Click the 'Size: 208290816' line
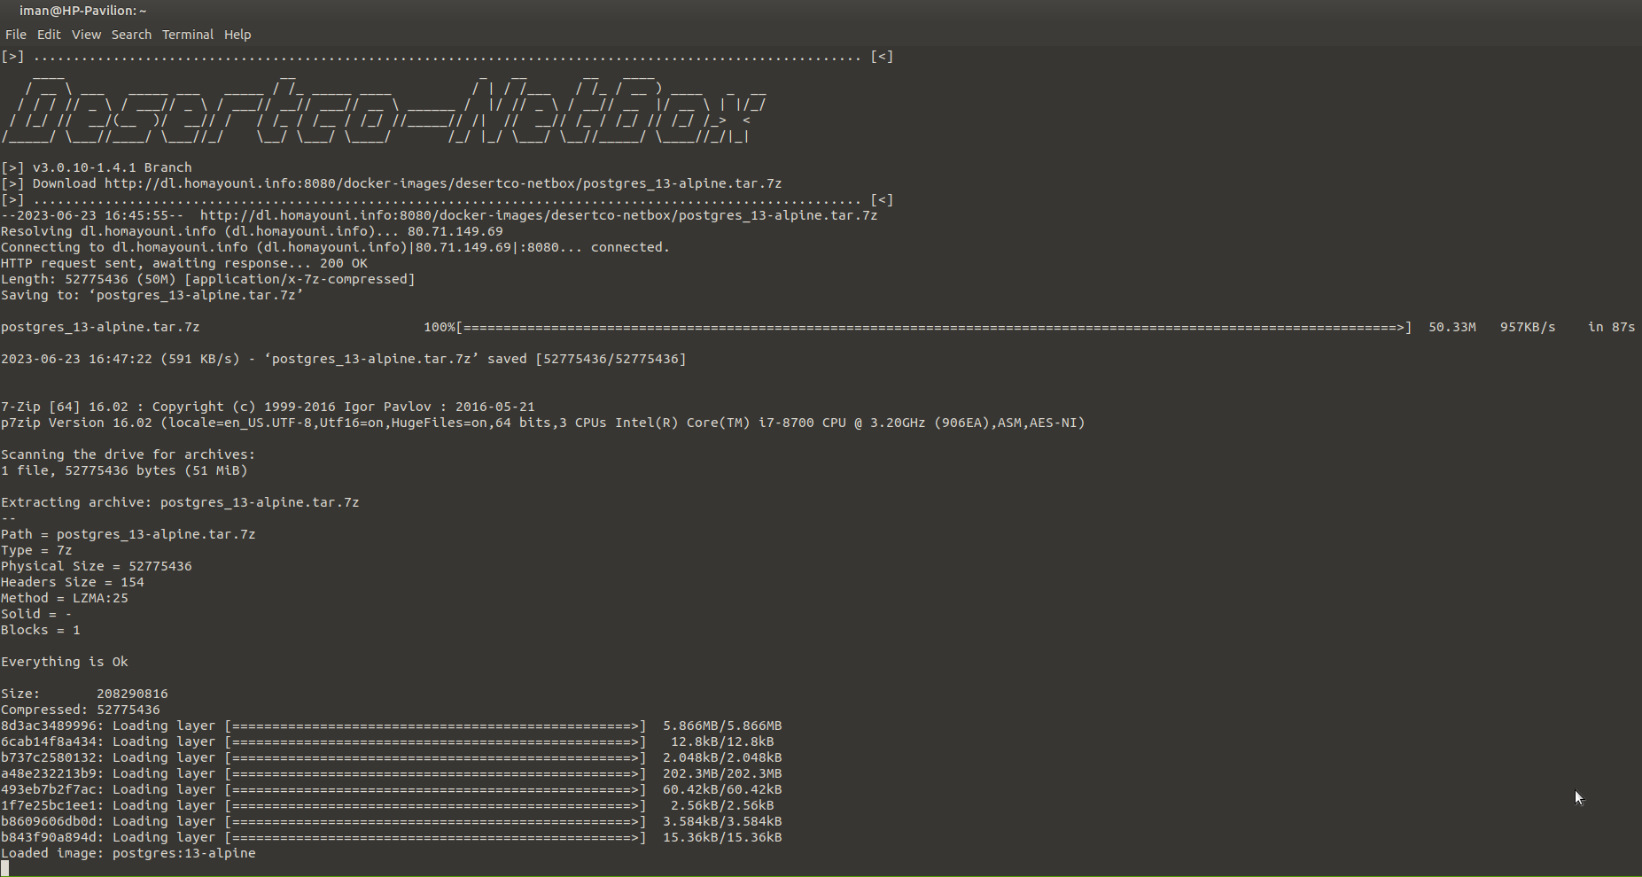The image size is (1642, 877). (x=84, y=694)
